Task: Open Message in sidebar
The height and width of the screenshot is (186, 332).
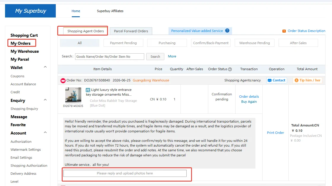Action: [19, 117]
